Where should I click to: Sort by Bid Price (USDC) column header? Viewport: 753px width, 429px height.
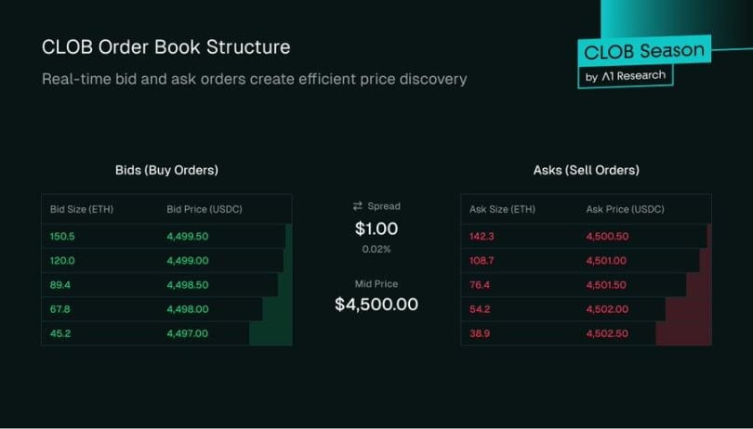(x=205, y=209)
